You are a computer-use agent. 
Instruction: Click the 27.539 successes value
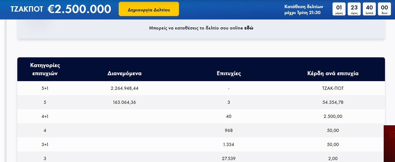coord(229,158)
